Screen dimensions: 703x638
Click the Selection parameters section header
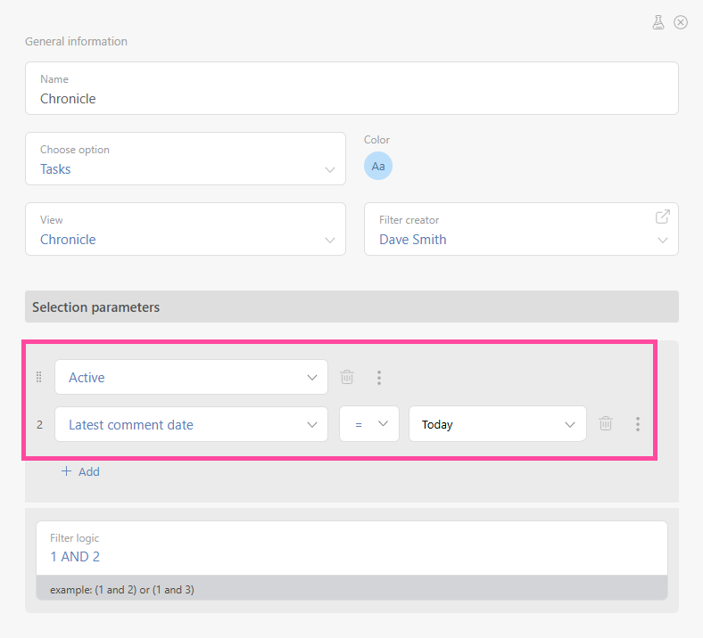(x=351, y=307)
